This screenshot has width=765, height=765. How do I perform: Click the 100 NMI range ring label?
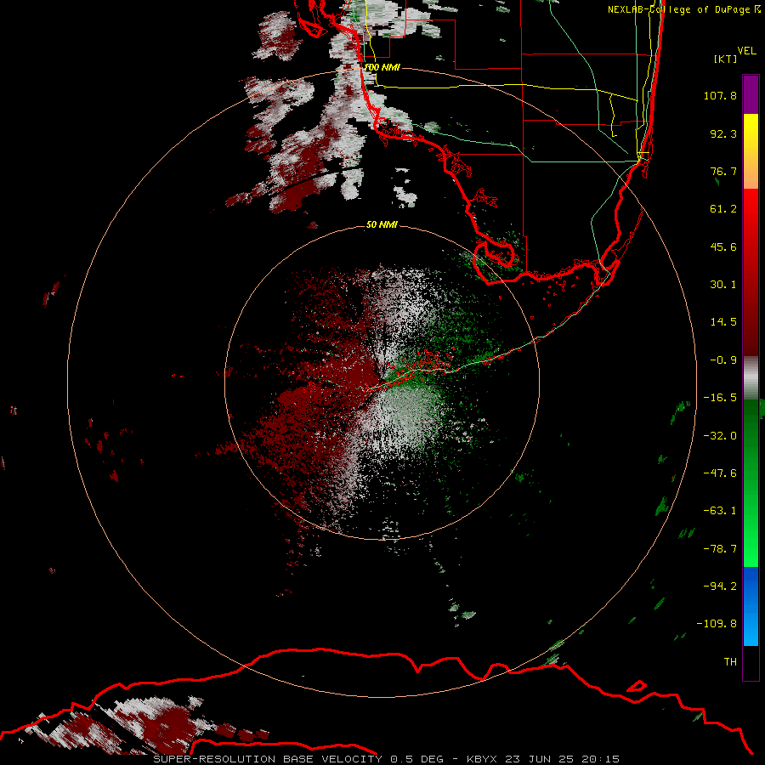pyautogui.click(x=382, y=67)
